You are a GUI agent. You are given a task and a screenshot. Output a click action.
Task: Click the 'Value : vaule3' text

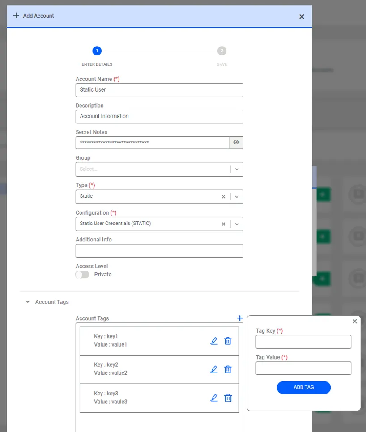tap(111, 402)
